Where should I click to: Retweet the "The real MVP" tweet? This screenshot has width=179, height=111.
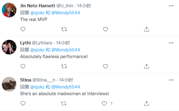pyautogui.click(x=64, y=29)
